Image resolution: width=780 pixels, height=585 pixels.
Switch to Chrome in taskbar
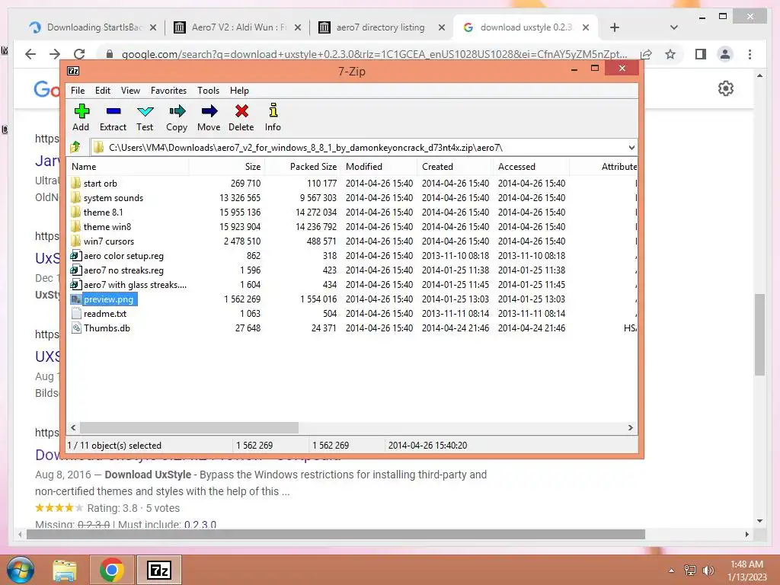[111, 570]
